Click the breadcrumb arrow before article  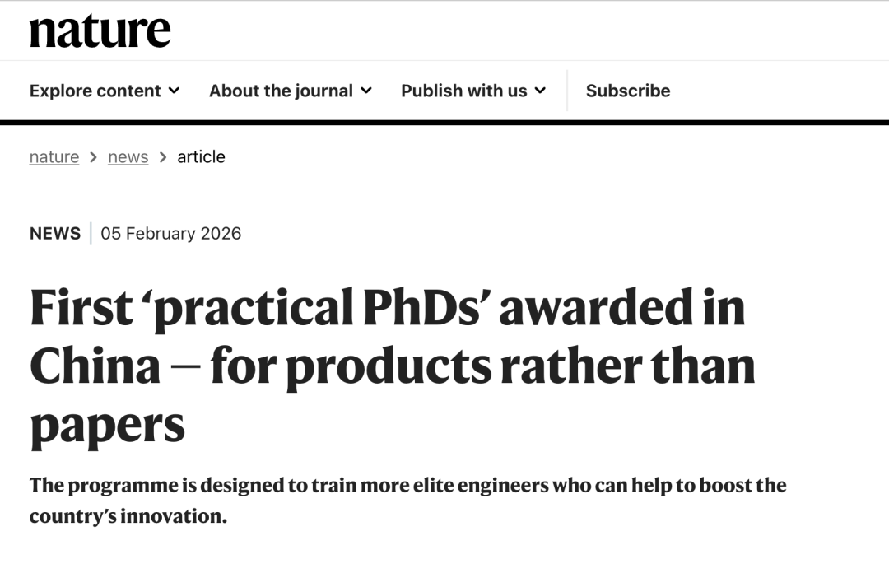pyautogui.click(x=163, y=156)
